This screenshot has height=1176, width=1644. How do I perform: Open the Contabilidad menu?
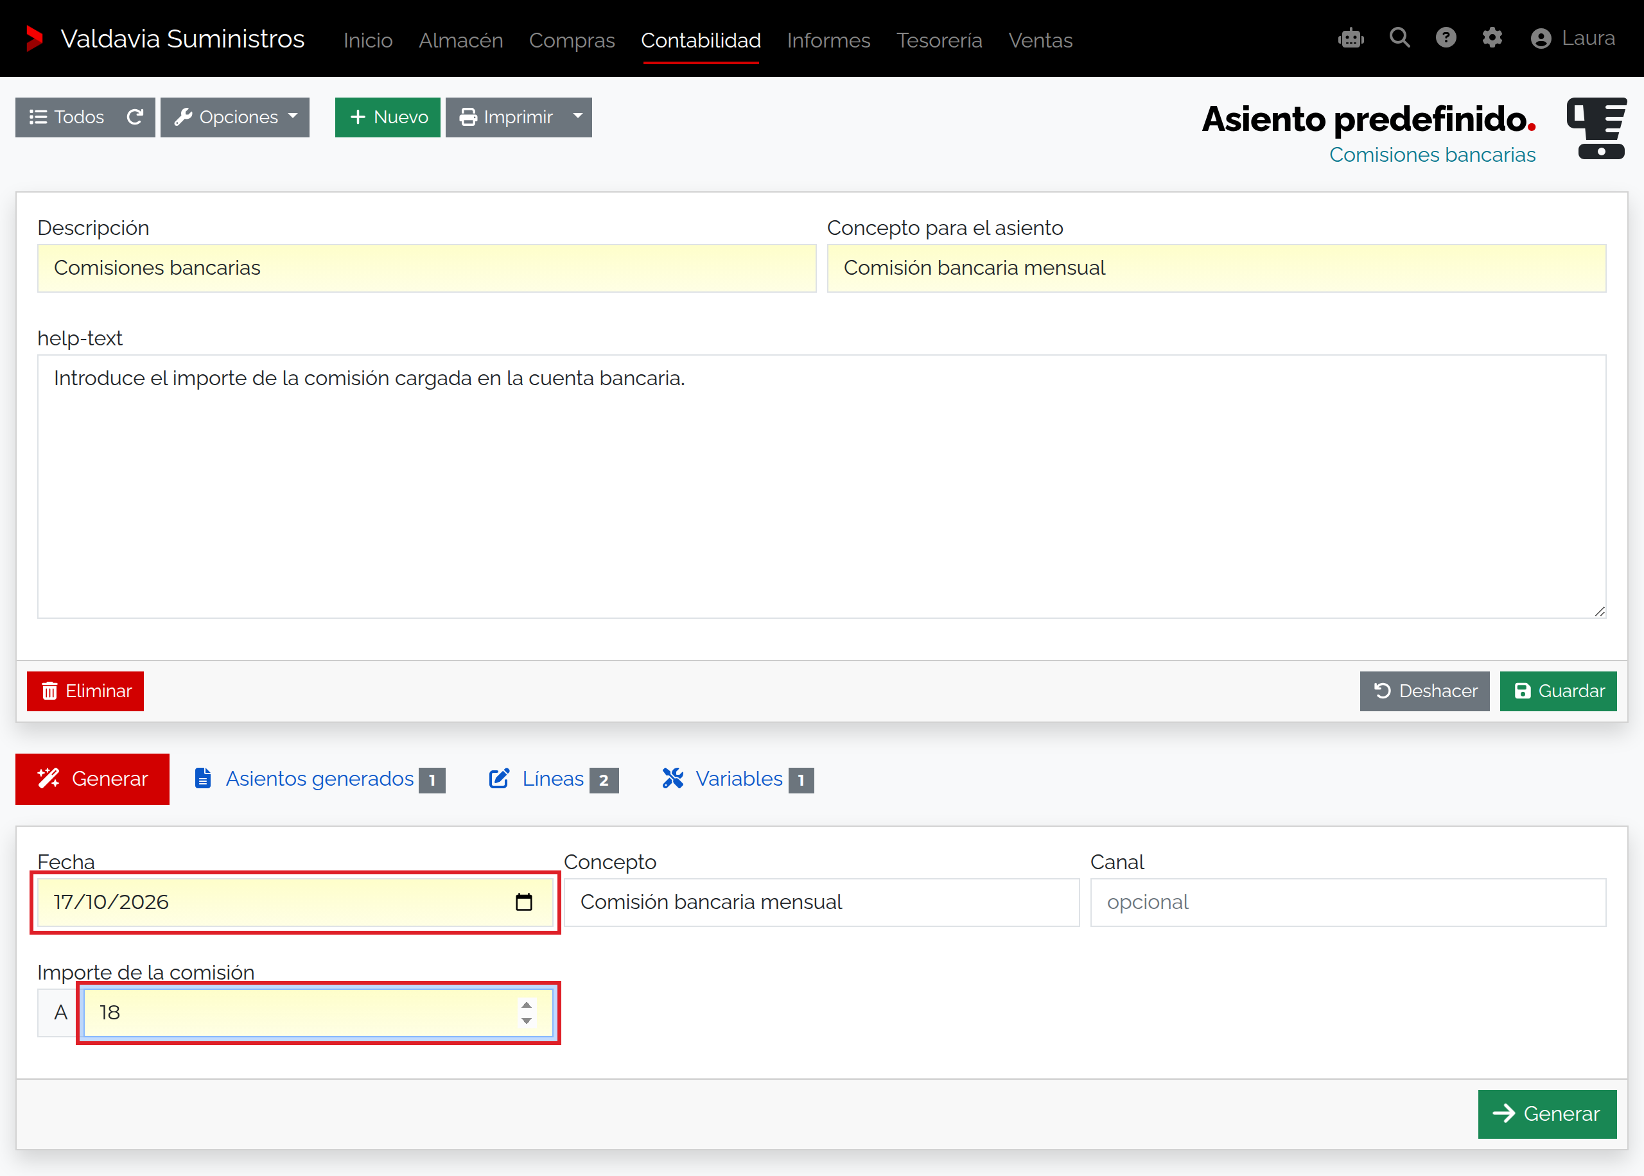(x=701, y=40)
